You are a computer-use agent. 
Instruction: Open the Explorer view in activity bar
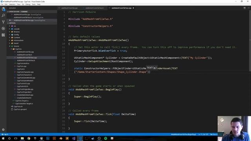pos(3,9)
